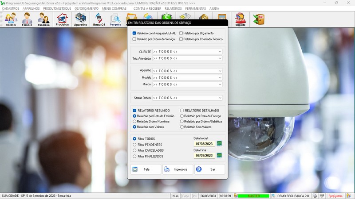The height and width of the screenshot is (199, 355).
Task: Open calendar picker for Data Inicial
Action: [219, 143]
